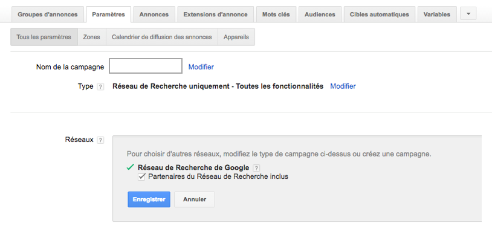
Task: Open the Zones sub-tab
Action: point(92,37)
